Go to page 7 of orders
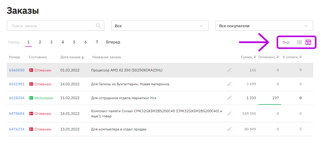Viewport: 320px width, 141px height. click(x=97, y=42)
